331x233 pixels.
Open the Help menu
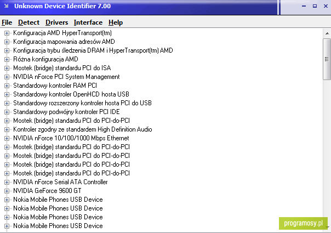pos(116,22)
